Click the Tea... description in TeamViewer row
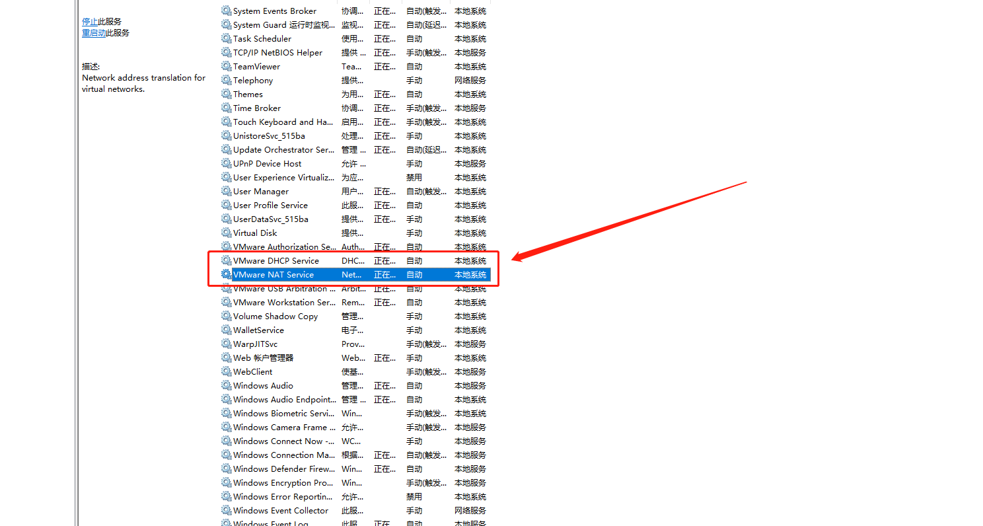The width and height of the screenshot is (983, 526). coord(351,67)
